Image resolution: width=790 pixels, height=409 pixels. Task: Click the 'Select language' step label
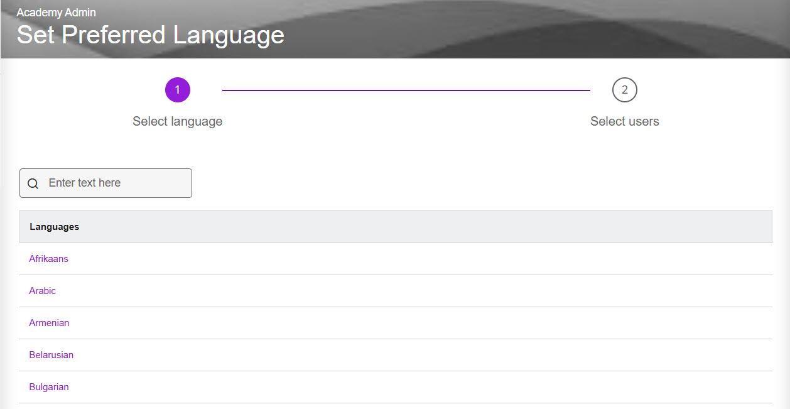(x=177, y=121)
